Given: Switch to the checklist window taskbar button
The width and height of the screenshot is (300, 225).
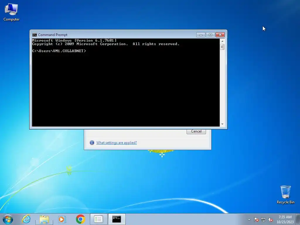Looking at the screenshot, I should 98,219.
